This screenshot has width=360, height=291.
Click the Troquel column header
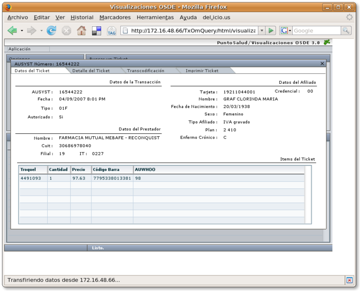click(x=33, y=170)
